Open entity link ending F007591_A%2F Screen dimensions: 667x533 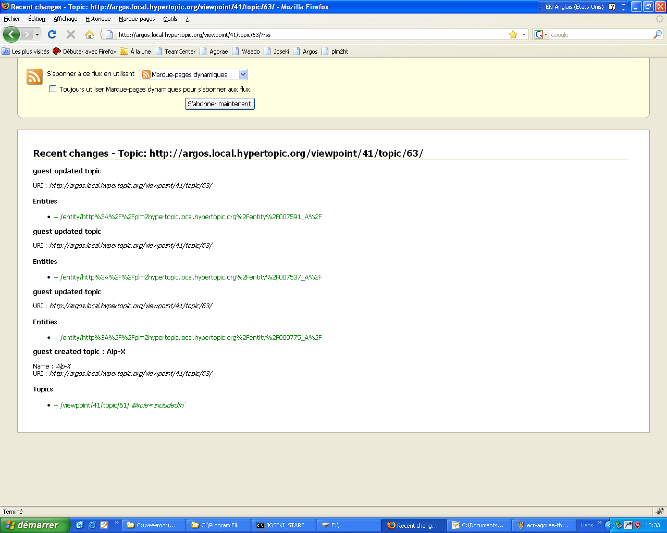pyautogui.click(x=191, y=217)
